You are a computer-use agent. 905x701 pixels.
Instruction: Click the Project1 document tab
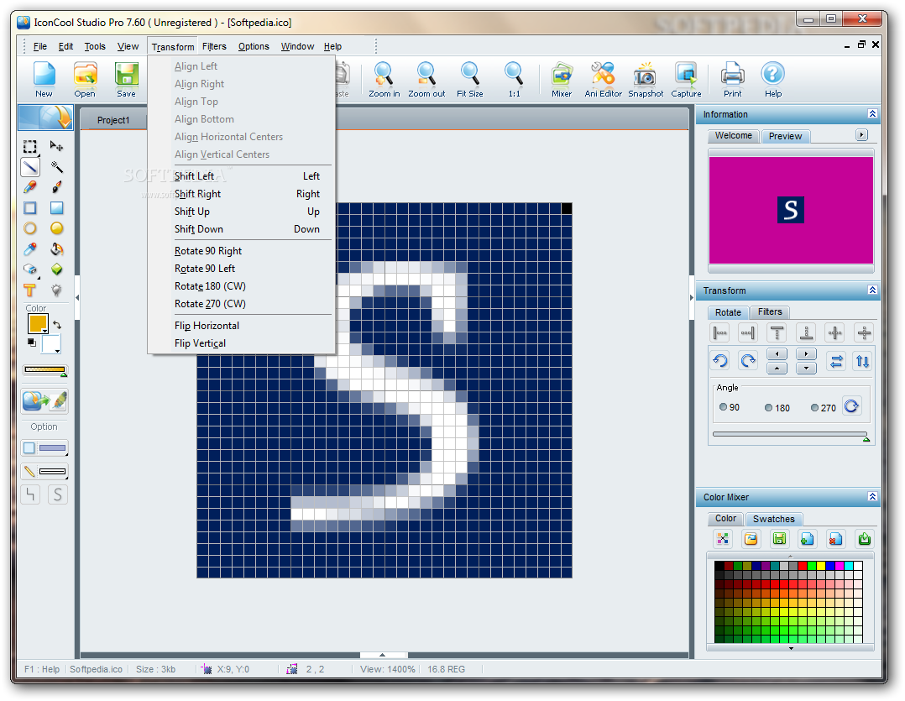click(x=113, y=120)
